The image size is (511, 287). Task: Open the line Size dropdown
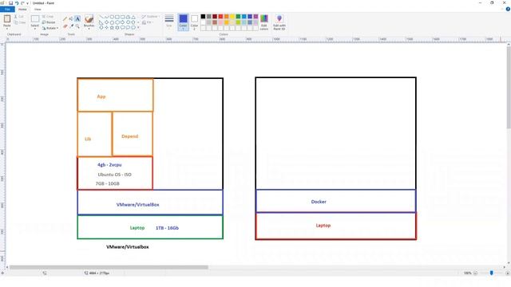(169, 22)
